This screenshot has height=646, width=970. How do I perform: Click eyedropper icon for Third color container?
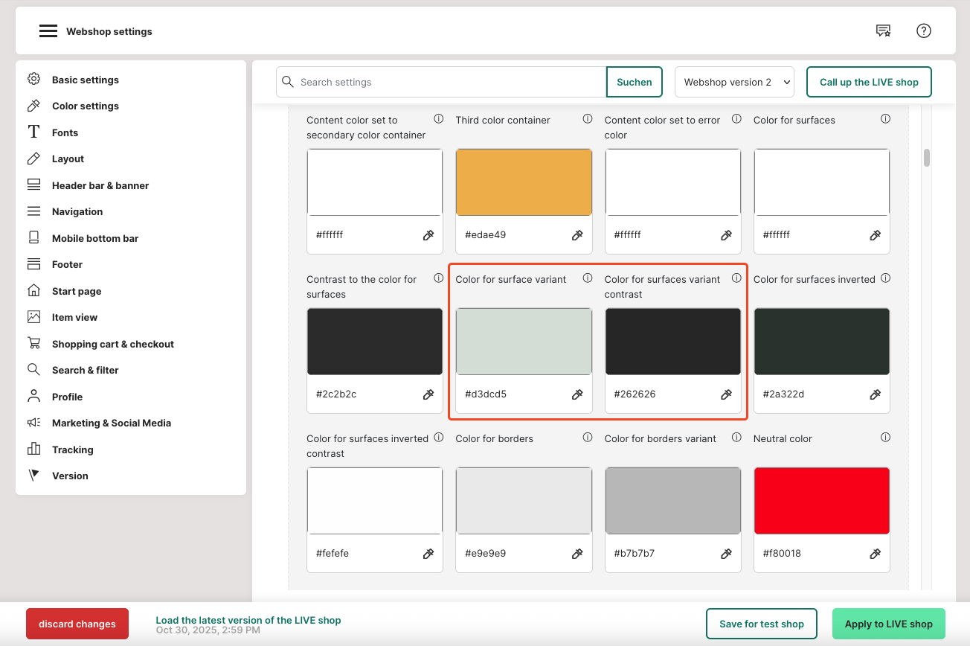[577, 235]
